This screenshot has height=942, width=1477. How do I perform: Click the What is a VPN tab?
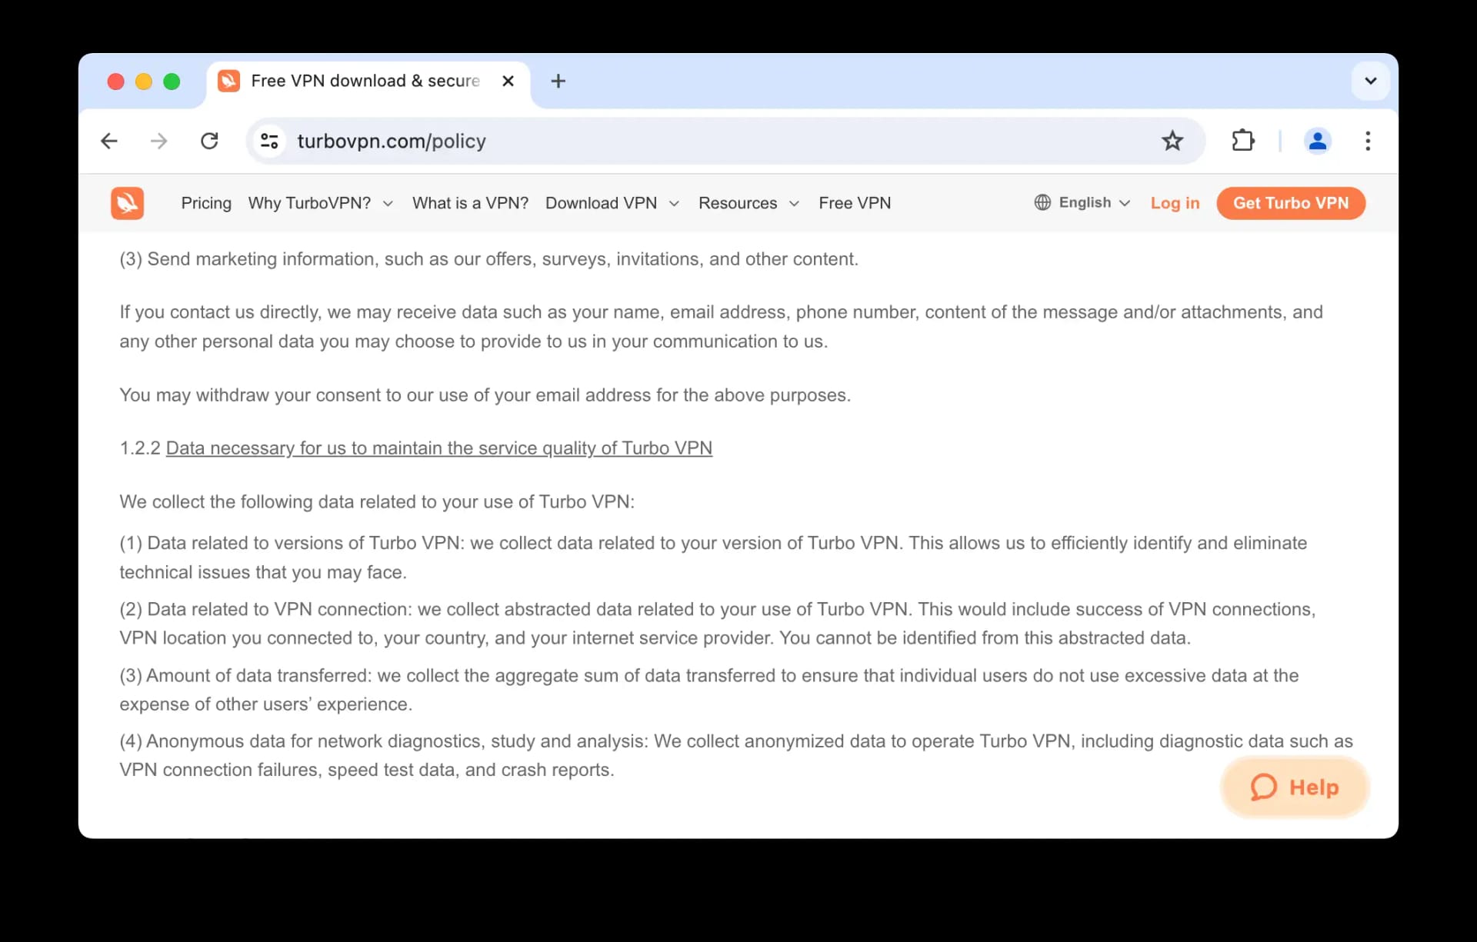point(471,202)
